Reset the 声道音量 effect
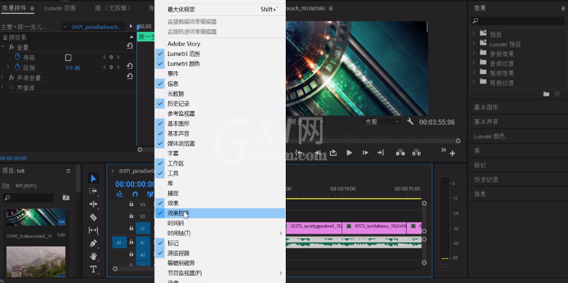 point(130,76)
